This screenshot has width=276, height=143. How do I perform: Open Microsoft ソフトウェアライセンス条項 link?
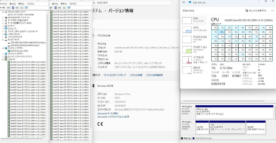[113, 117]
